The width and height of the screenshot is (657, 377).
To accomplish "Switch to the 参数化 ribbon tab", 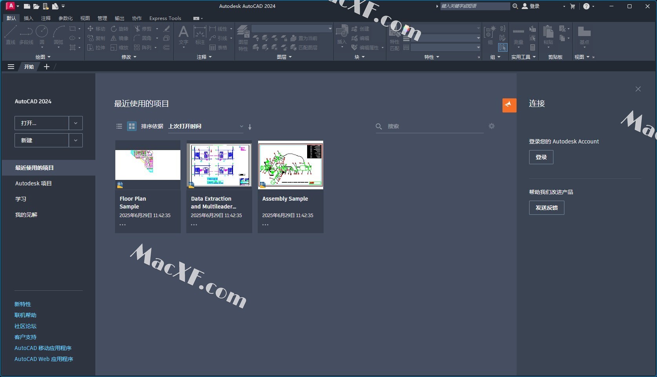I will pos(66,18).
